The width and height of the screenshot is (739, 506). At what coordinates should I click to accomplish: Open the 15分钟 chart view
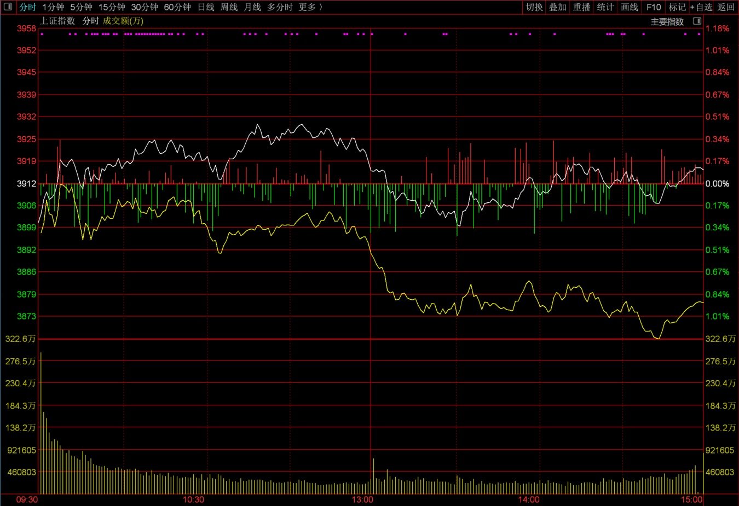(x=112, y=7)
